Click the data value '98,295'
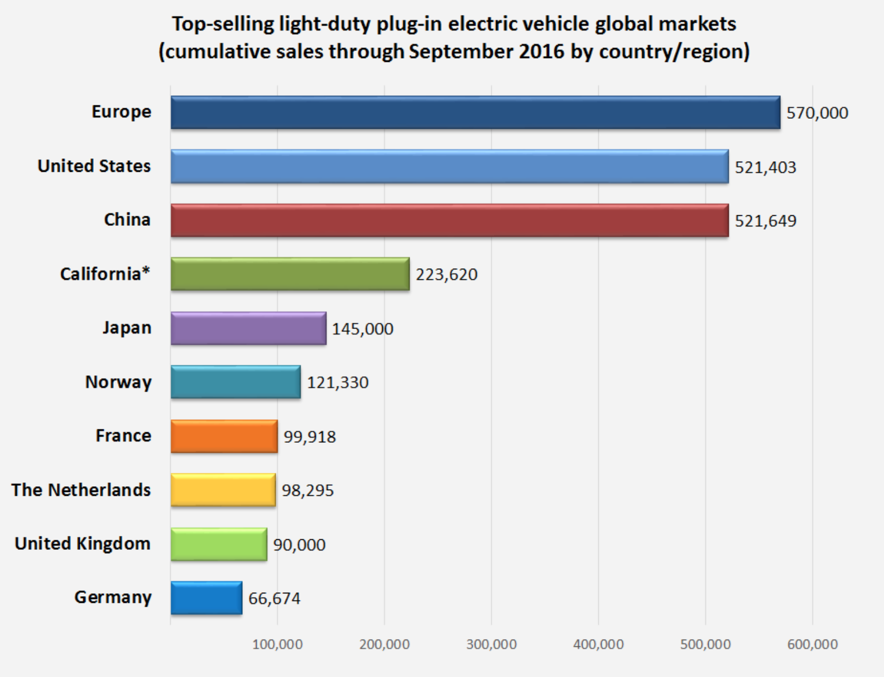The image size is (884, 677). 308,491
